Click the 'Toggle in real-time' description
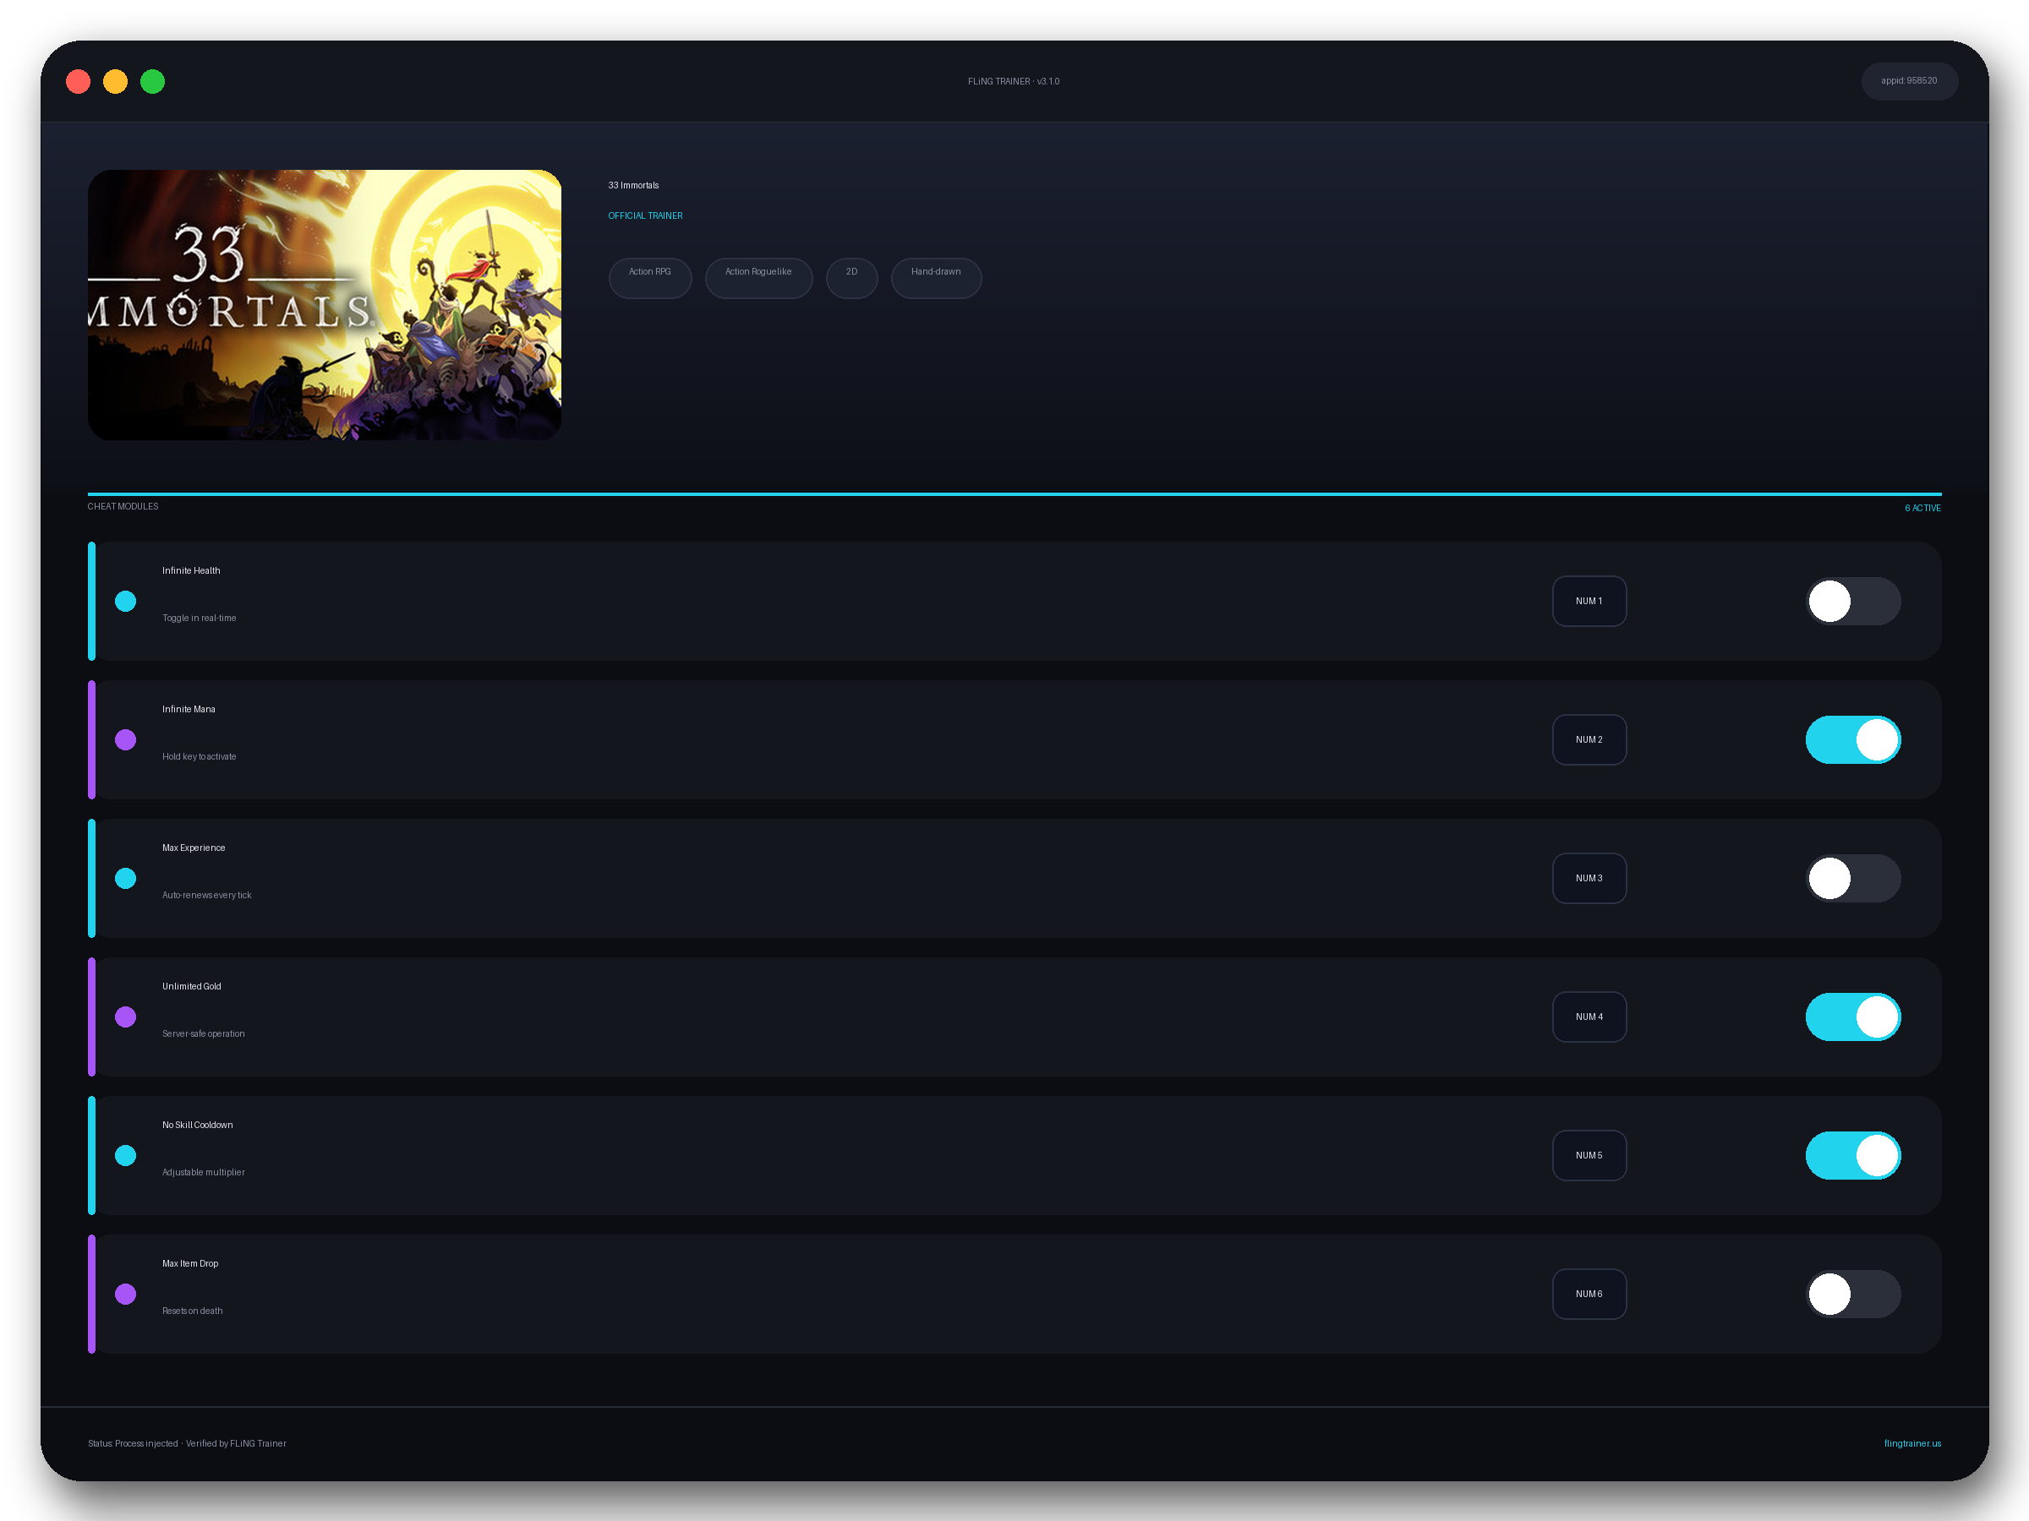 (x=199, y=618)
